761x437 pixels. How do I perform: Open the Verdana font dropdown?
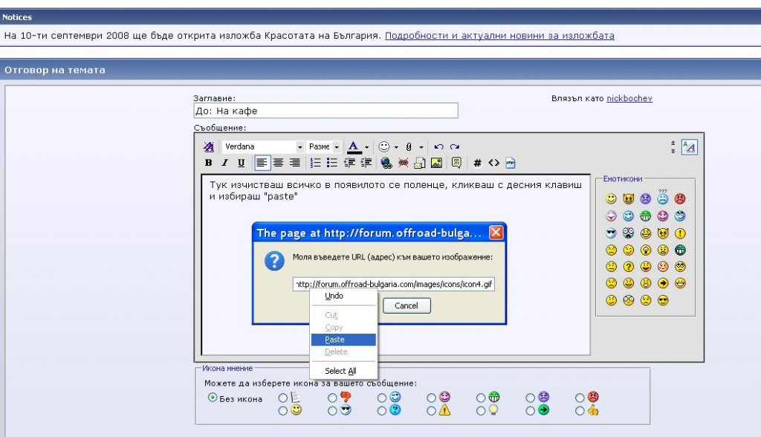(264, 146)
